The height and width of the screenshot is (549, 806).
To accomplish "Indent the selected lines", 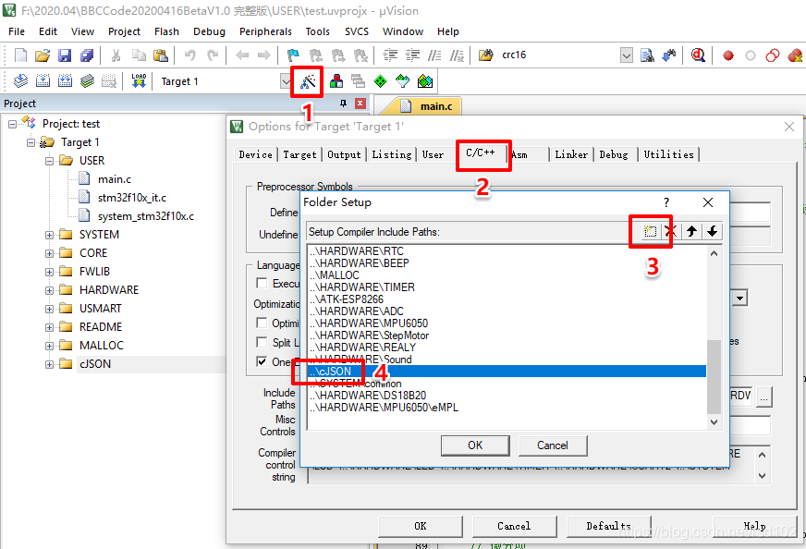I will click(x=390, y=55).
